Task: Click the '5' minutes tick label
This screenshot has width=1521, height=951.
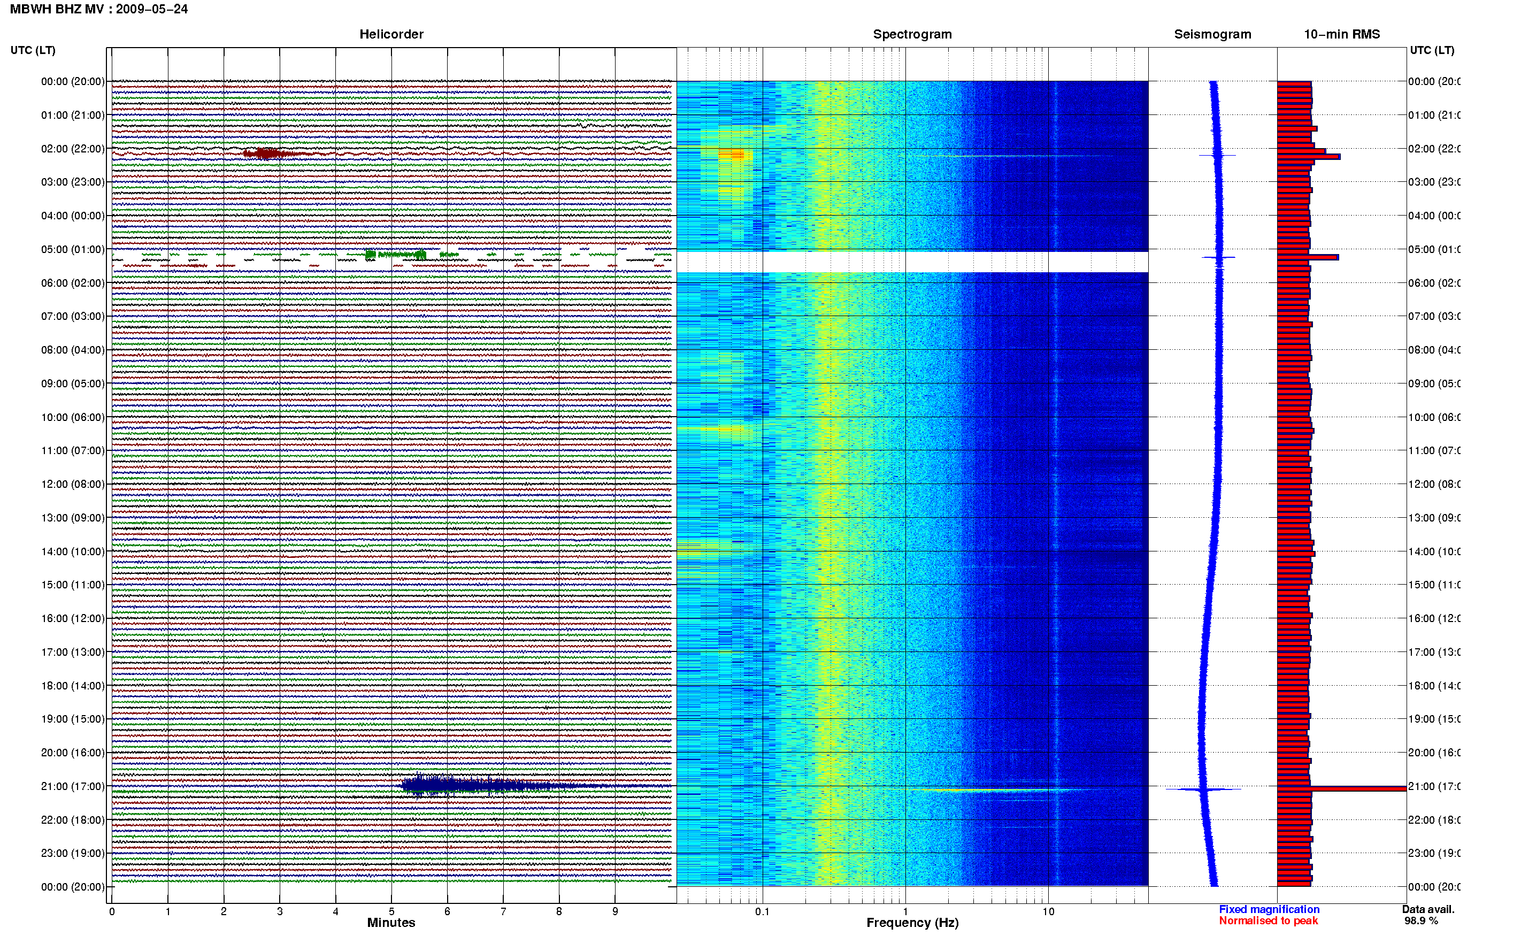Action: 391,911
